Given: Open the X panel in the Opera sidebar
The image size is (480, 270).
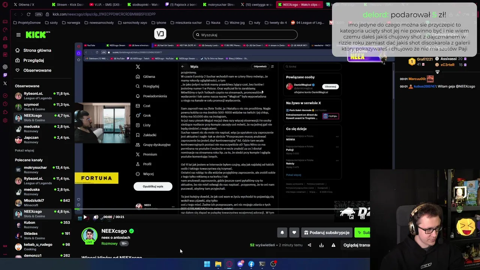Looking at the screenshot, I should click(x=5, y=83).
